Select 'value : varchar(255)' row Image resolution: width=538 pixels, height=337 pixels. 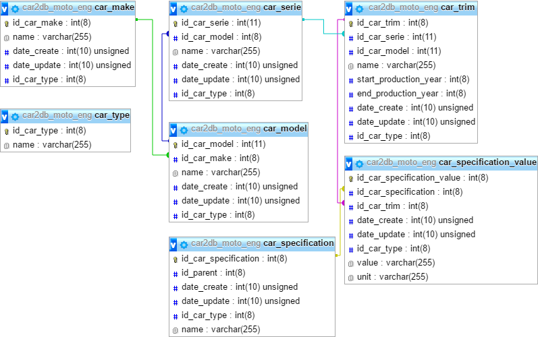coord(441,263)
